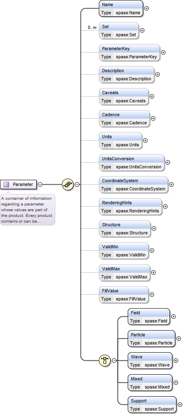183x415 pixels.
Task: Expand the ValidMin plus icon
Action: pos(152,250)
